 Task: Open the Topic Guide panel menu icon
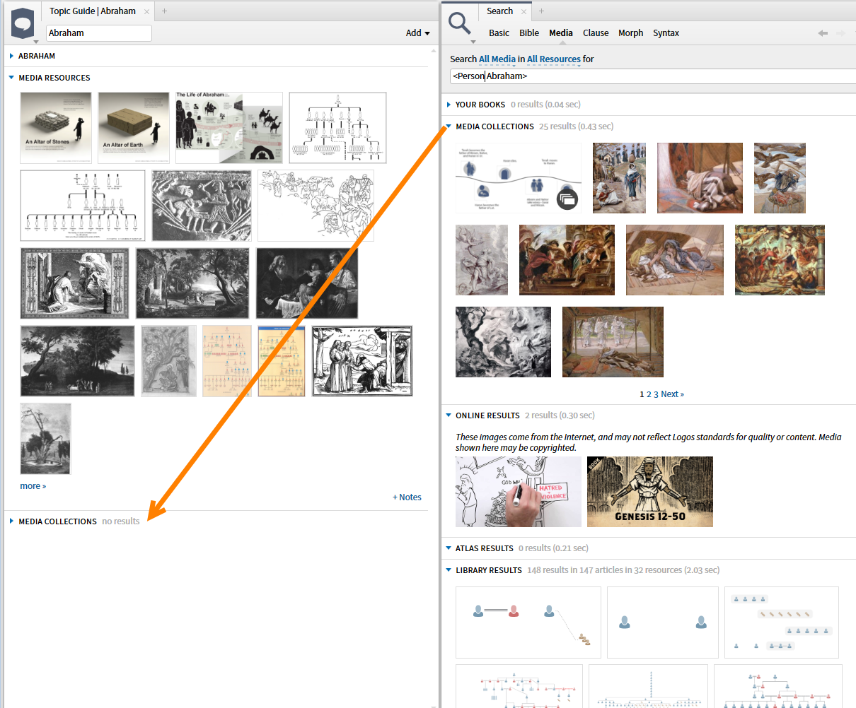click(23, 23)
